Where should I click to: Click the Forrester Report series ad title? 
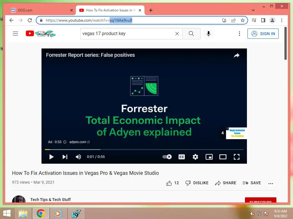[90, 55]
